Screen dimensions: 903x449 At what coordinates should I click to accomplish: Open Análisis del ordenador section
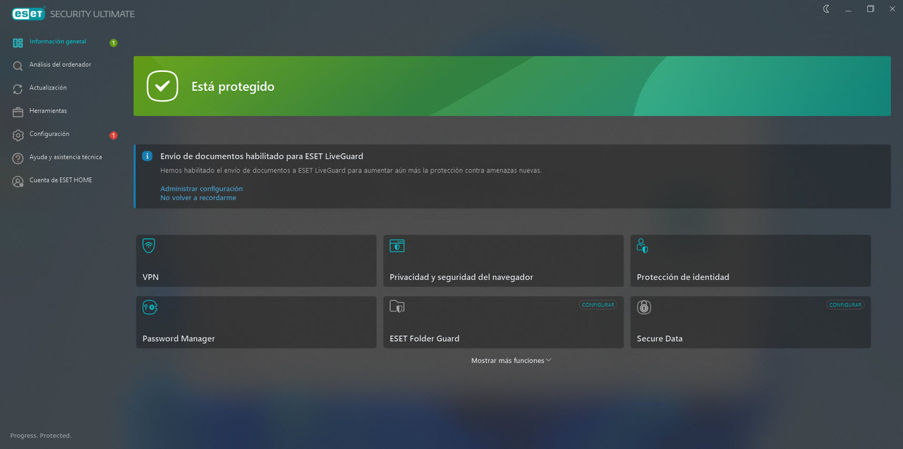(x=60, y=65)
